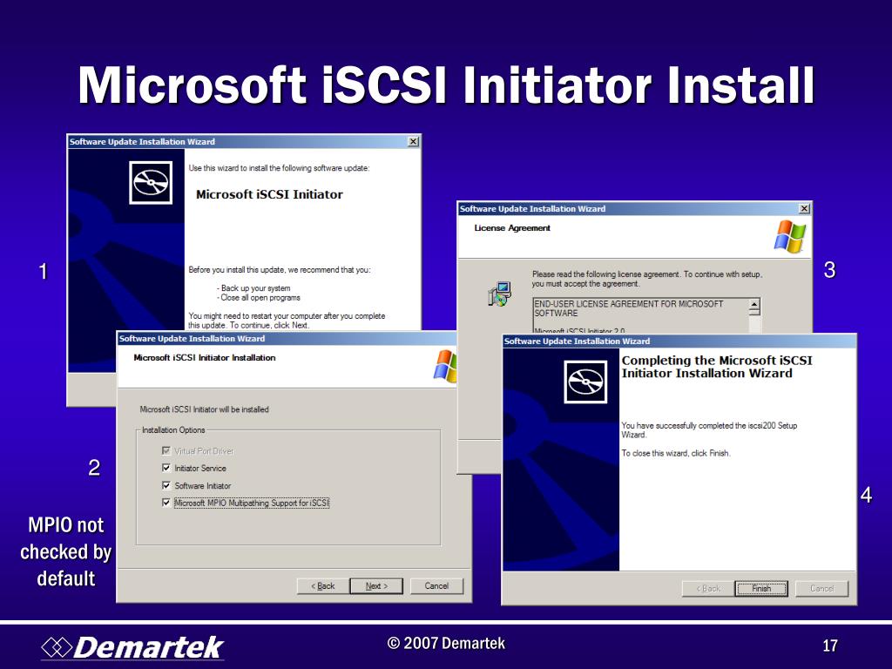Click the setup computer icon beside license text
Viewport: 892px width, 669px height.
[499, 294]
